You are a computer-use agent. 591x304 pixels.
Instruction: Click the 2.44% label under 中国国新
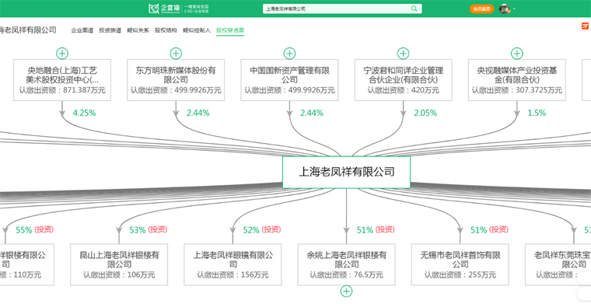(x=312, y=113)
